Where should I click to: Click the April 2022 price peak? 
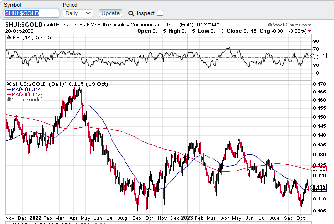tap(79, 88)
